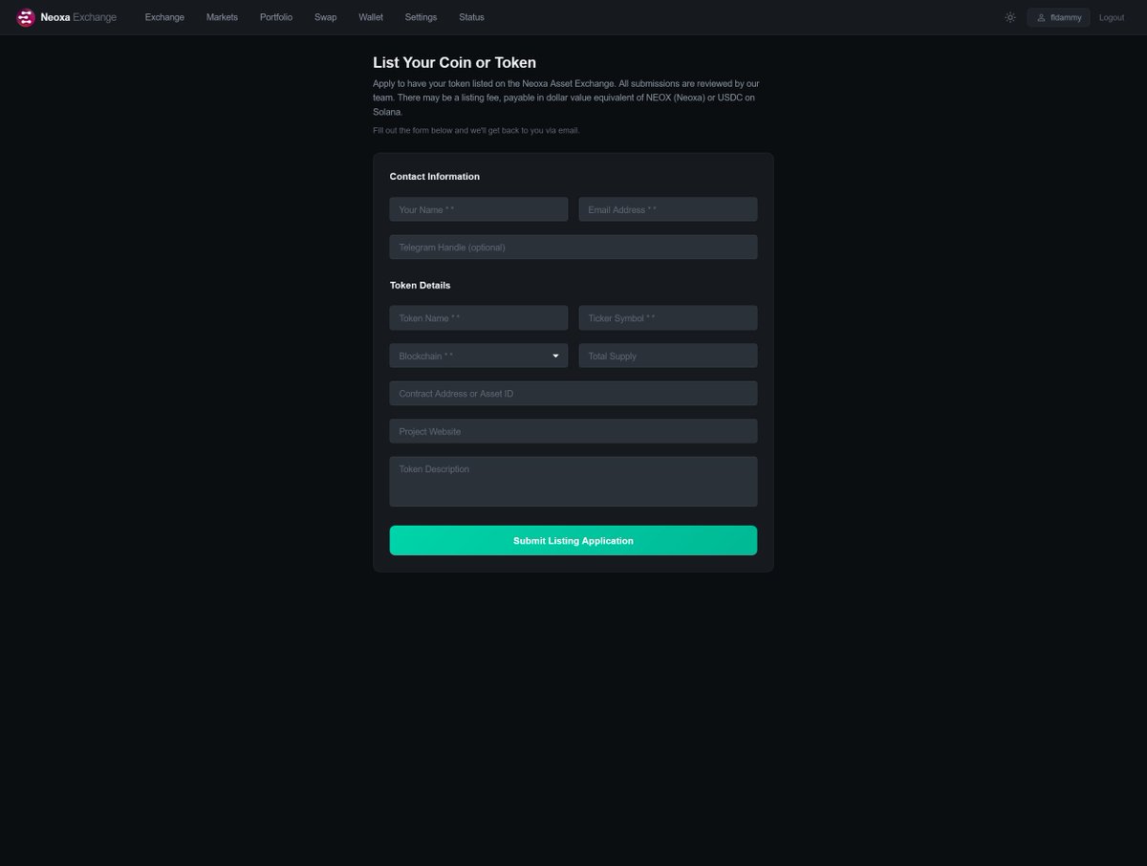The height and width of the screenshot is (866, 1147).
Task: Click the Token Name input
Action: 479,317
